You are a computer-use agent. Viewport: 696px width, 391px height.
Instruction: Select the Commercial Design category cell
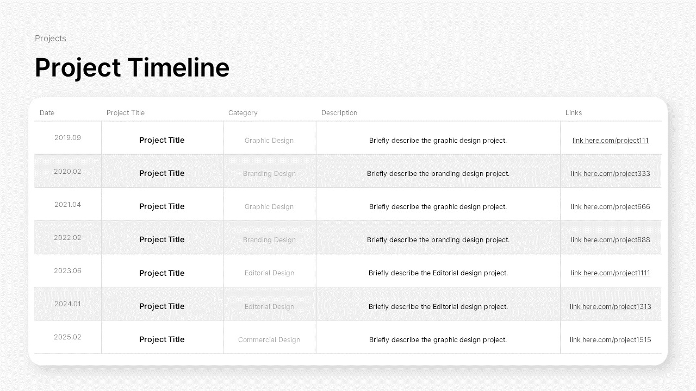coord(269,340)
